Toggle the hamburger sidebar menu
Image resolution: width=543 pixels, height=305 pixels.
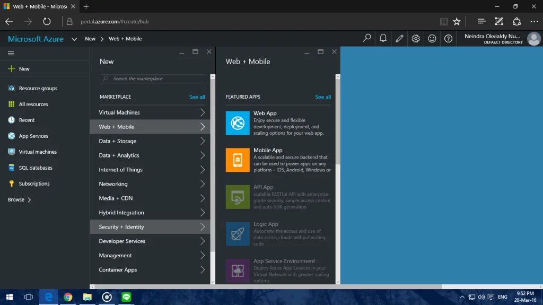11,54
